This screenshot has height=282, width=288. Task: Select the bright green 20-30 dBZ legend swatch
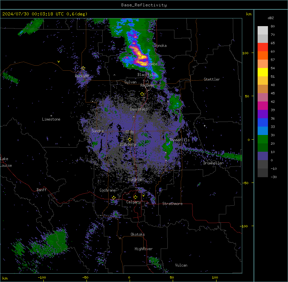point(263,139)
